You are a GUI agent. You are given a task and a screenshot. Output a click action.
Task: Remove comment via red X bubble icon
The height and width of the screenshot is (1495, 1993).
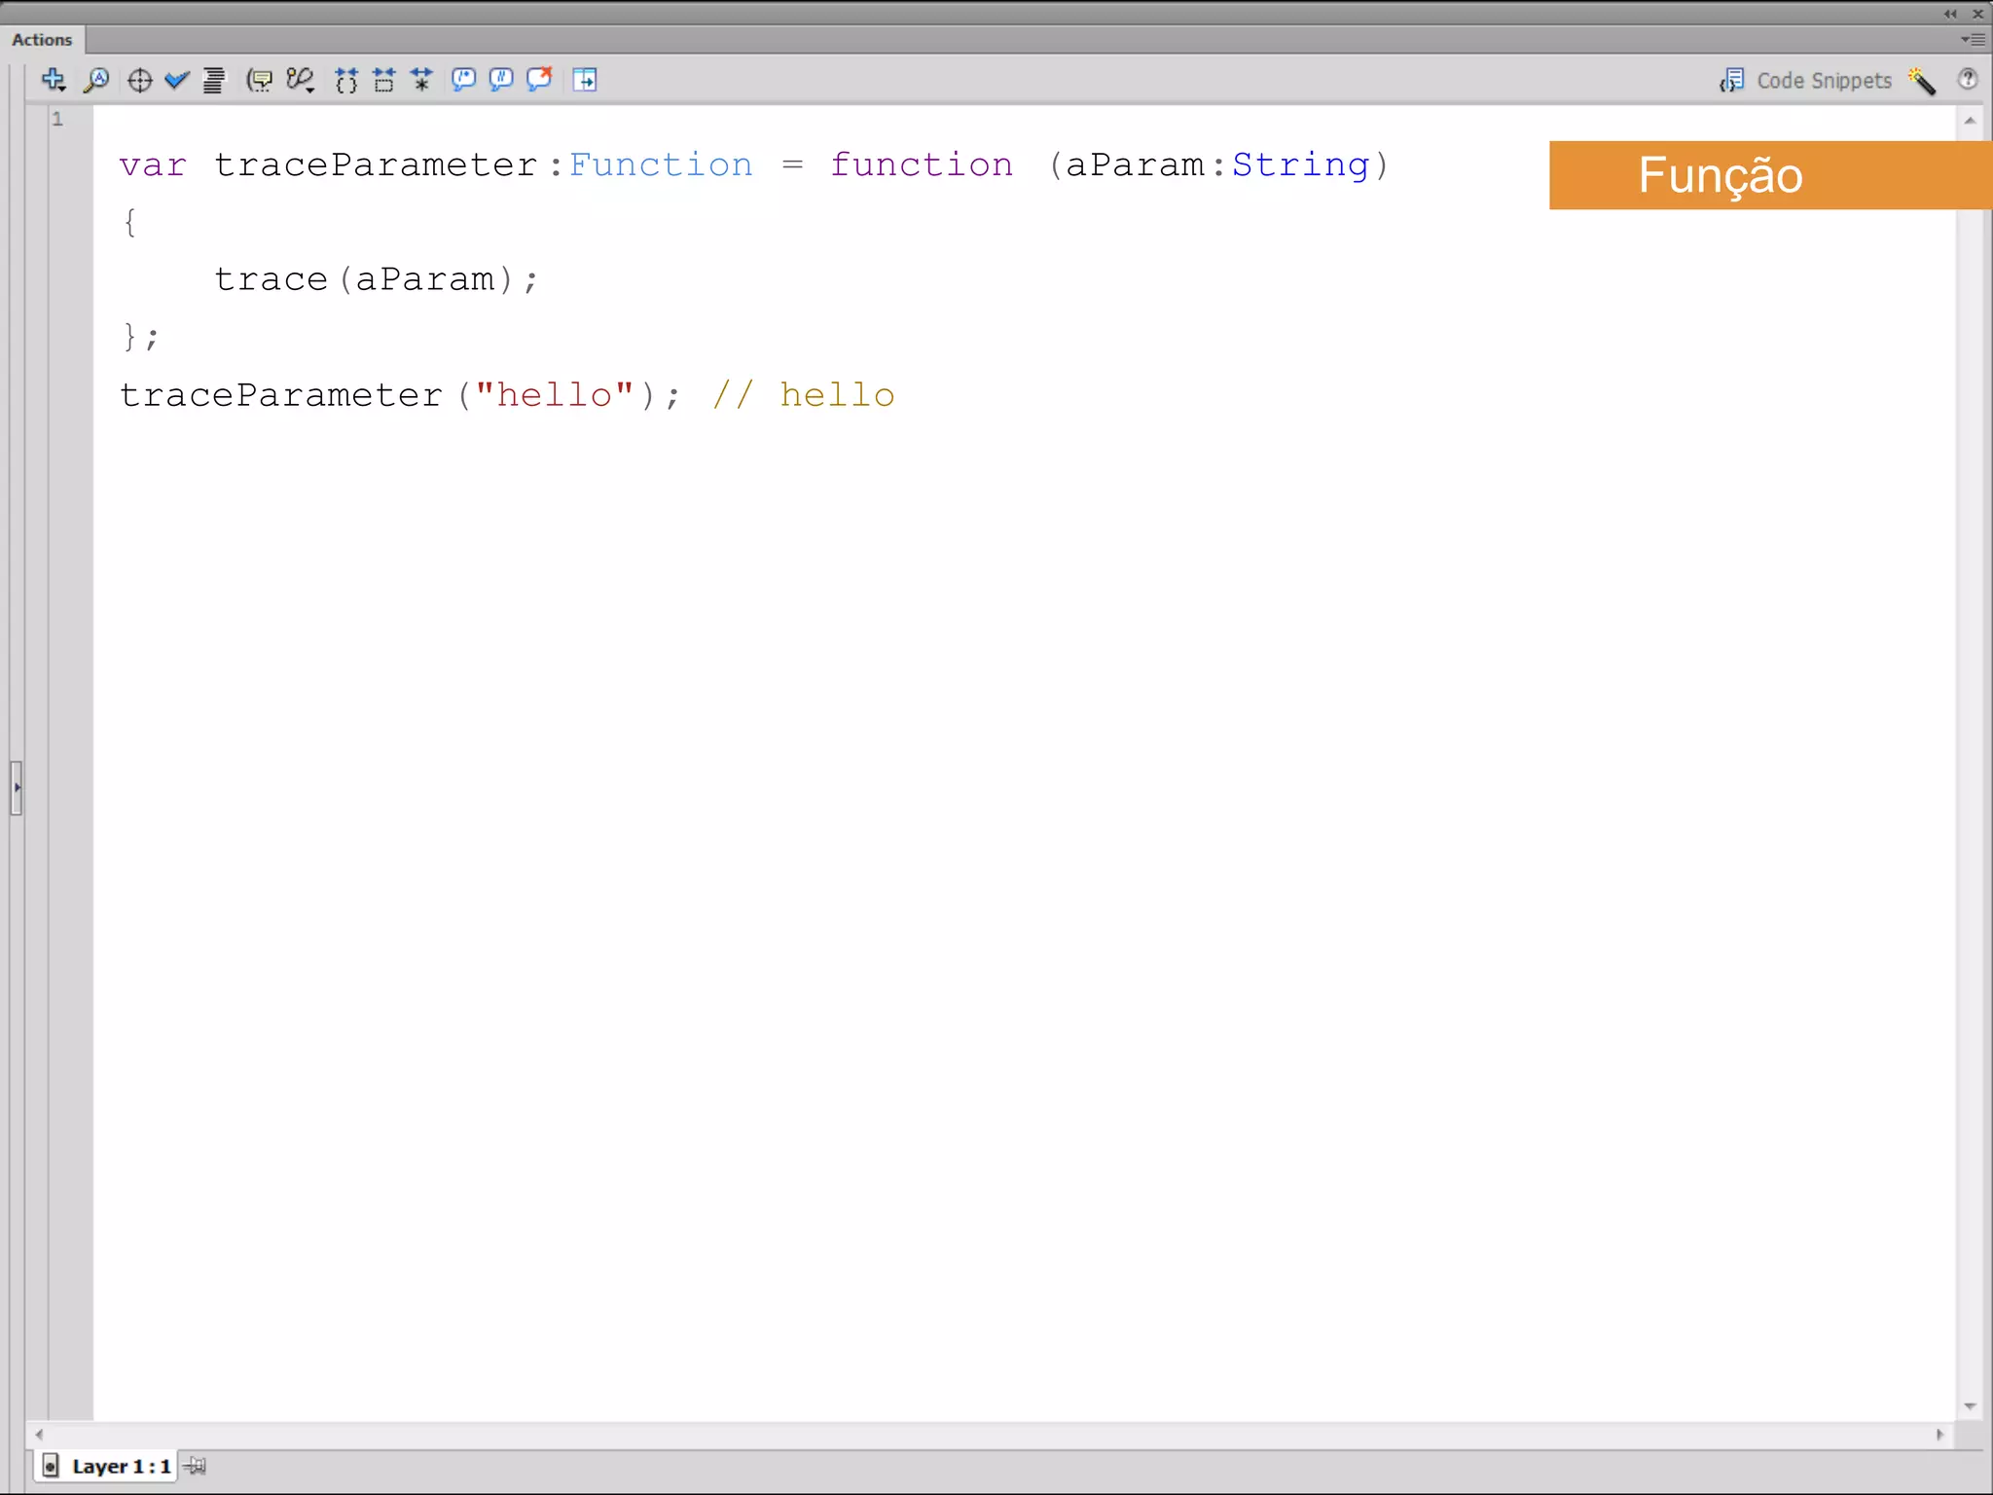point(539,80)
